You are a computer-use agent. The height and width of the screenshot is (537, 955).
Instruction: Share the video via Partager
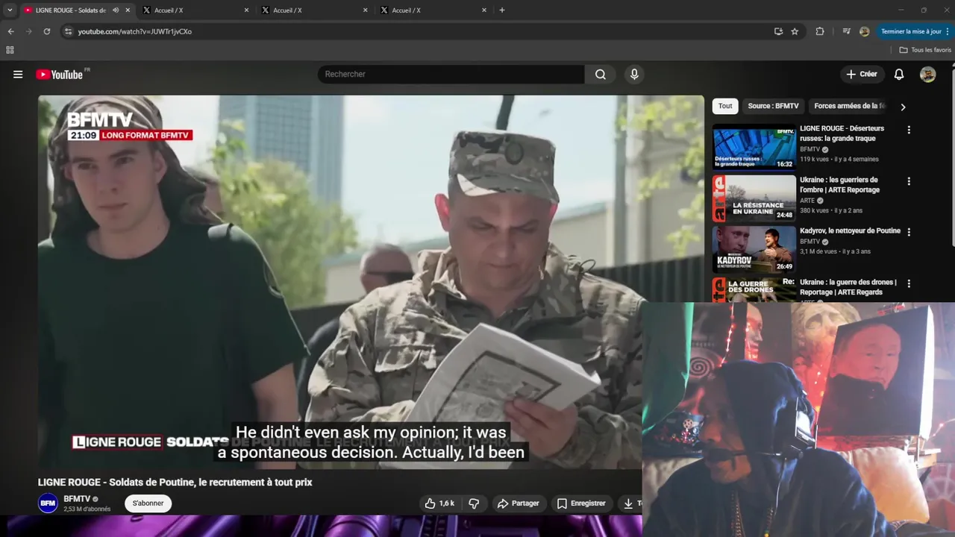pyautogui.click(x=519, y=503)
